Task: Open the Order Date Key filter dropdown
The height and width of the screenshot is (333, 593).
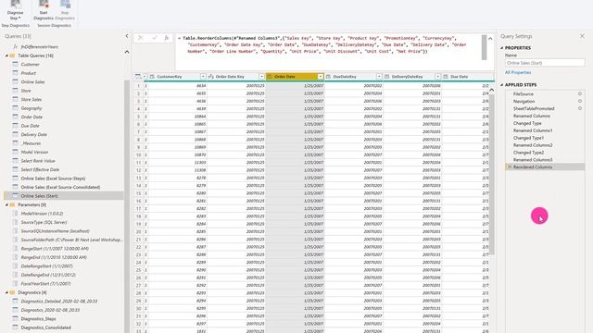Action: point(261,77)
